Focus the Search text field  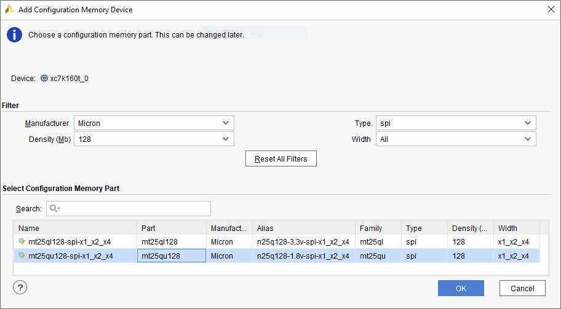point(135,209)
